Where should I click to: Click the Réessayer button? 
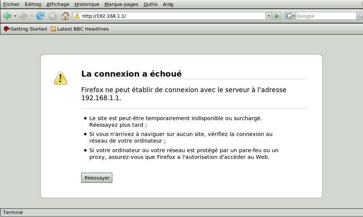pyautogui.click(x=97, y=178)
